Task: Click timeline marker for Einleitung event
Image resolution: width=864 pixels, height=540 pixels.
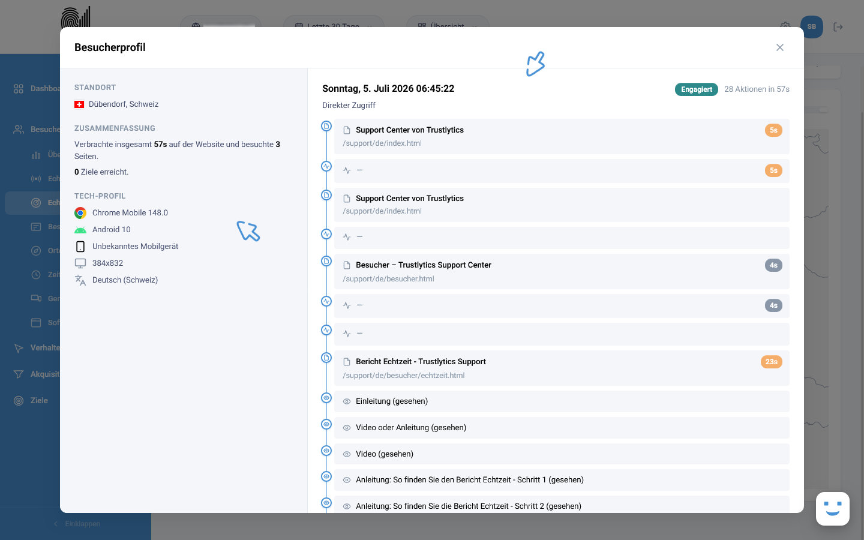Action: 326,398
